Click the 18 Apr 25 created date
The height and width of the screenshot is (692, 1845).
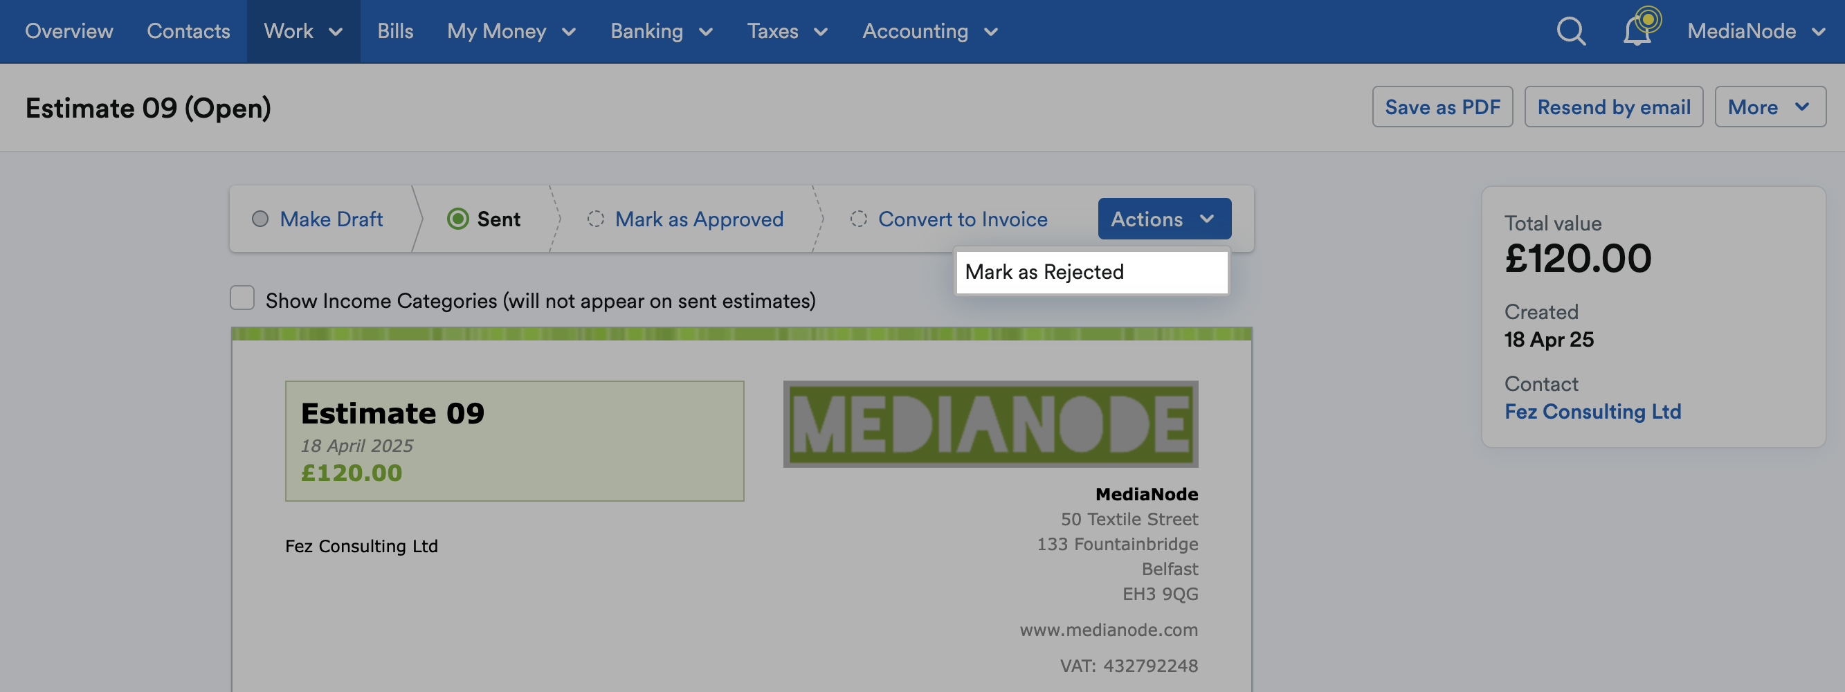(x=1549, y=340)
